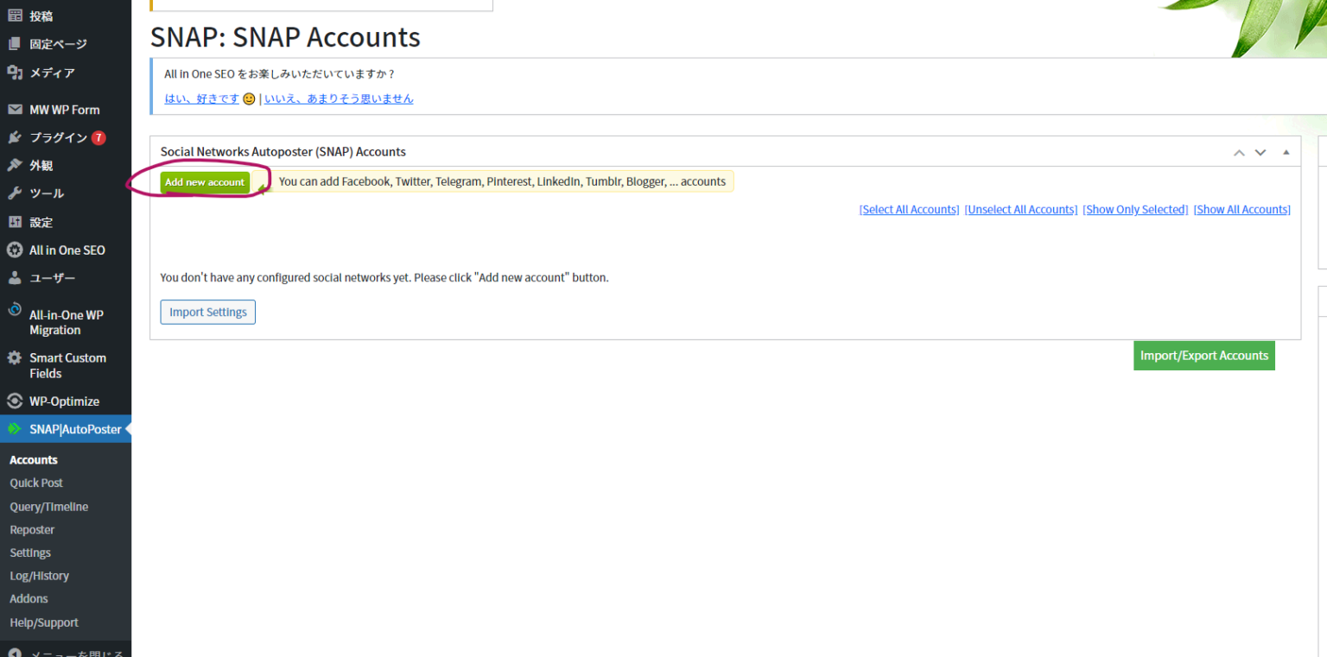Open the WP-Optimize sidebar icon
Viewport: 1327px width, 657px height.
(x=16, y=401)
